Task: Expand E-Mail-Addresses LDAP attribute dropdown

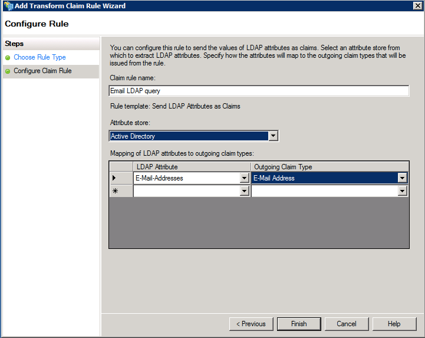Action: click(245, 178)
